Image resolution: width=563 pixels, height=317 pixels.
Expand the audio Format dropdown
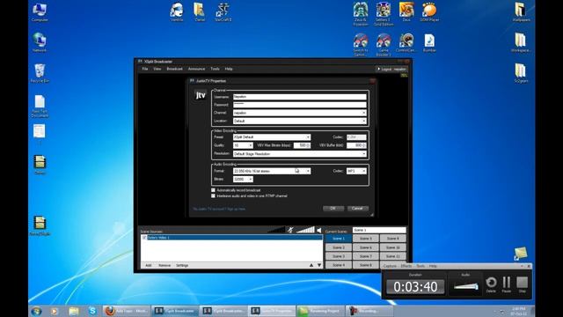click(308, 171)
